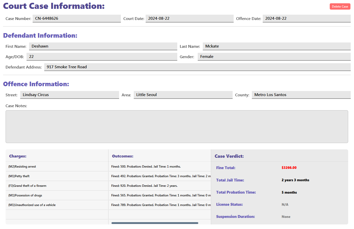This screenshot has height=229, width=354.
Task: Click the Gender field showing Female
Action: point(274,57)
